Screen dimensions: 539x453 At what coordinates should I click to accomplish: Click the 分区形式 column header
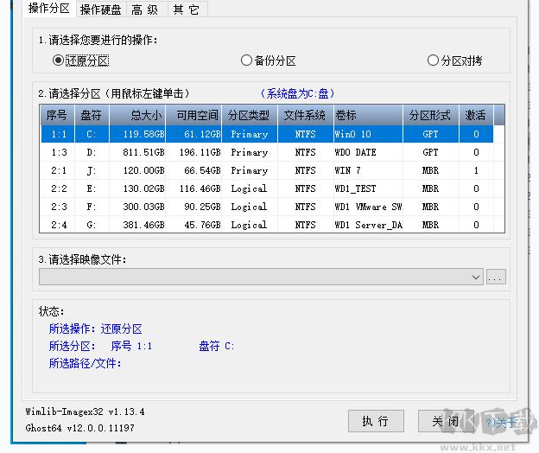tap(431, 115)
